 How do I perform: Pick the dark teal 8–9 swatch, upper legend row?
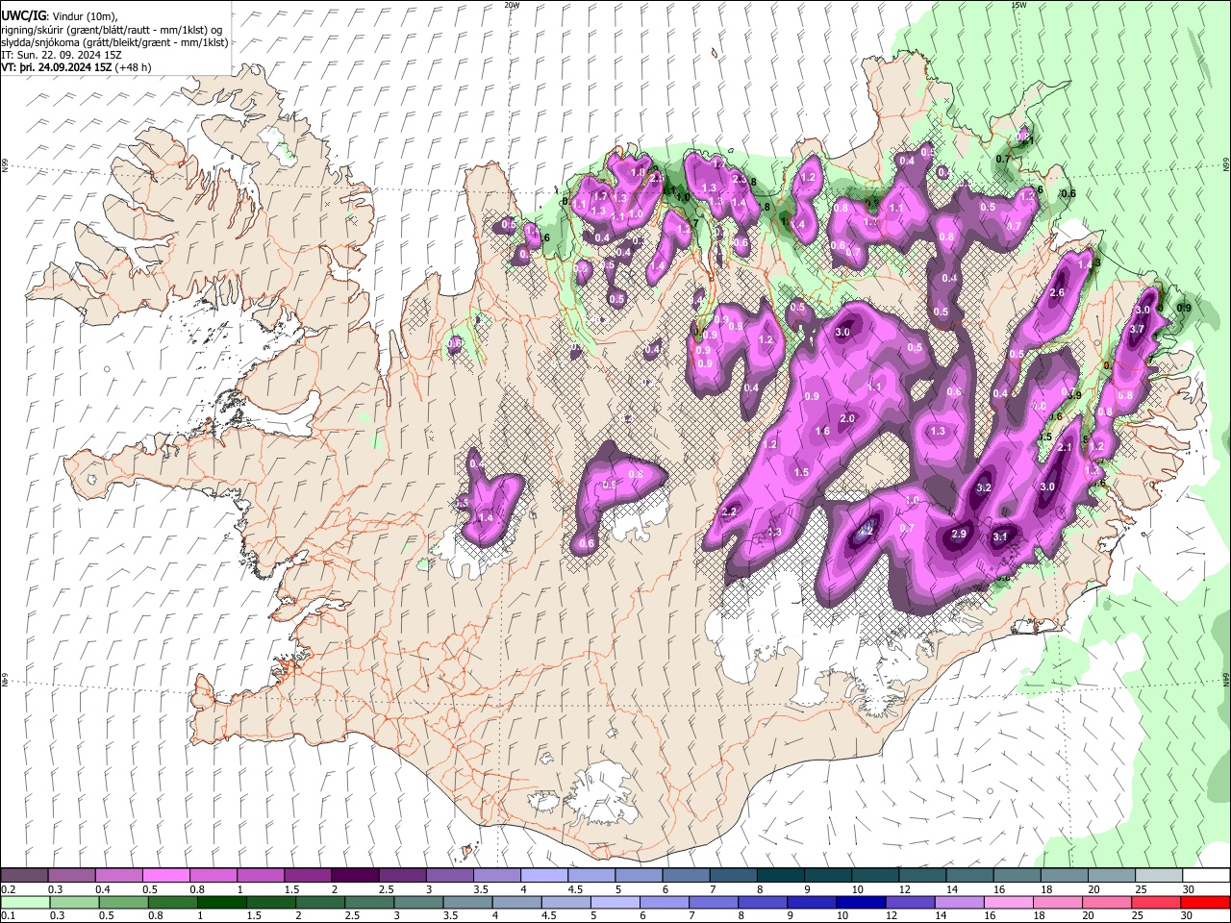click(779, 876)
